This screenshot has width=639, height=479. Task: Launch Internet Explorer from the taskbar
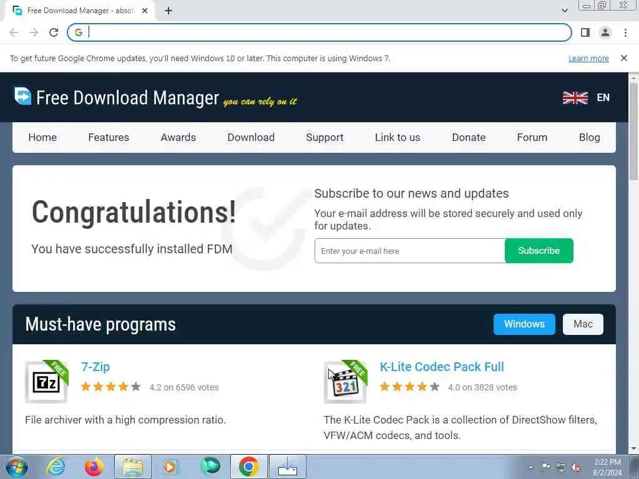[x=56, y=467]
